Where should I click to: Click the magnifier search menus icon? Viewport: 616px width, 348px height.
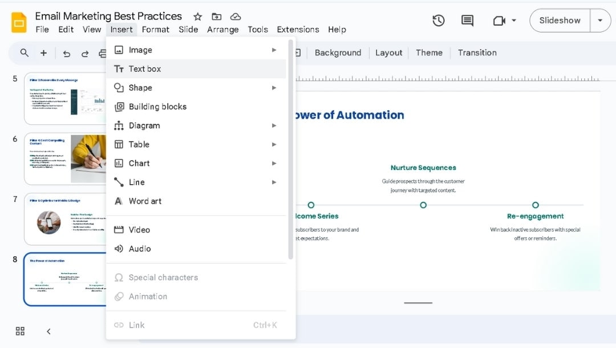point(25,52)
